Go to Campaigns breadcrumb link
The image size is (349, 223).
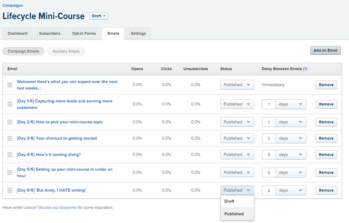[13, 5]
